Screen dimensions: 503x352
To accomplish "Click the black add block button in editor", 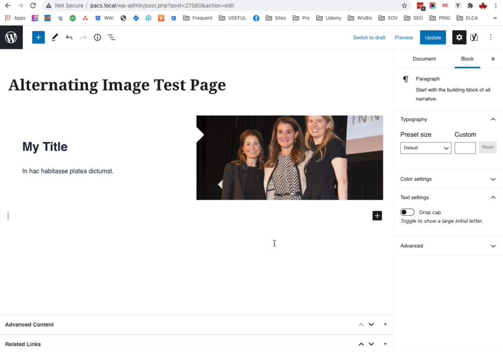I will 377,216.
